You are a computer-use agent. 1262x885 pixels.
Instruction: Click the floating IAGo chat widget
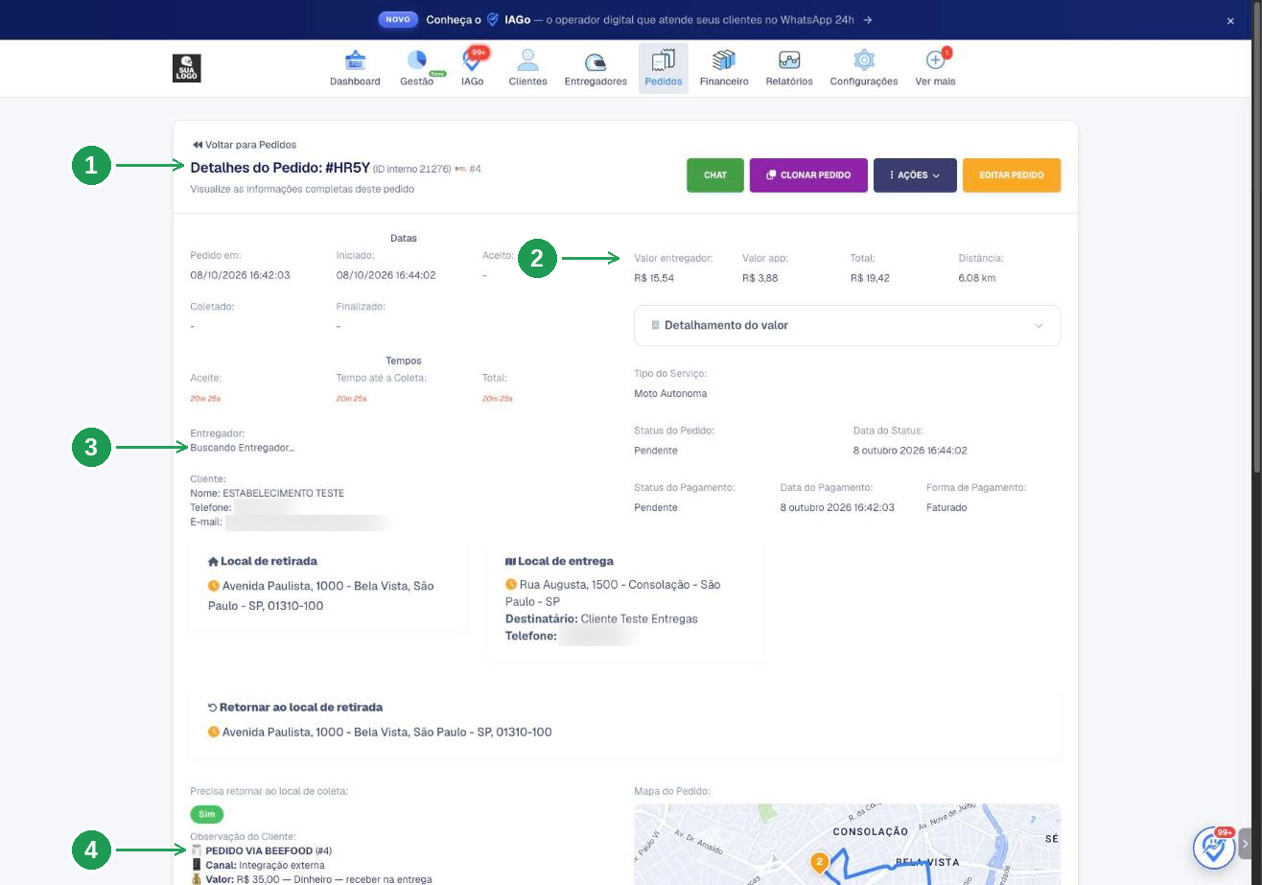click(1213, 847)
